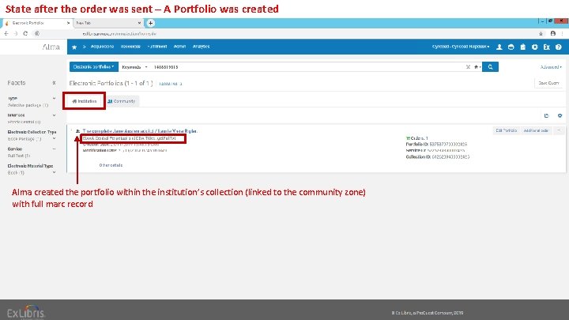The width and height of the screenshot is (569, 320).
Task: Expand the Electronic Material Type facet chevron
Action: tap(54, 172)
